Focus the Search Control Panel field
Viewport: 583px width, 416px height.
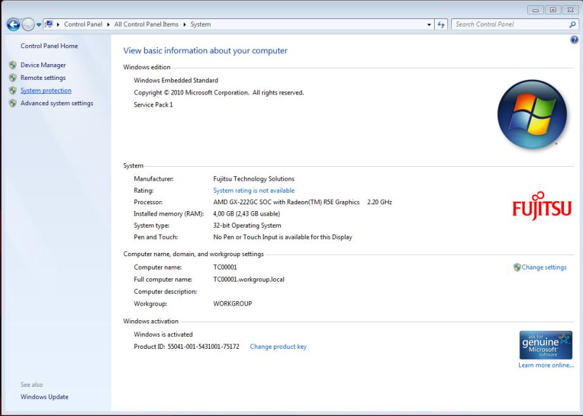pyautogui.click(x=510, y=25)
